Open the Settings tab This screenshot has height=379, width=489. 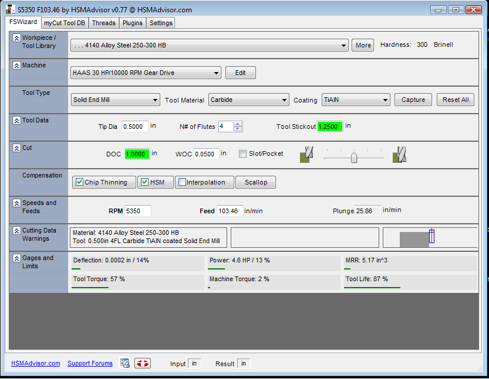pyautogui.click(x=161, y=23)
